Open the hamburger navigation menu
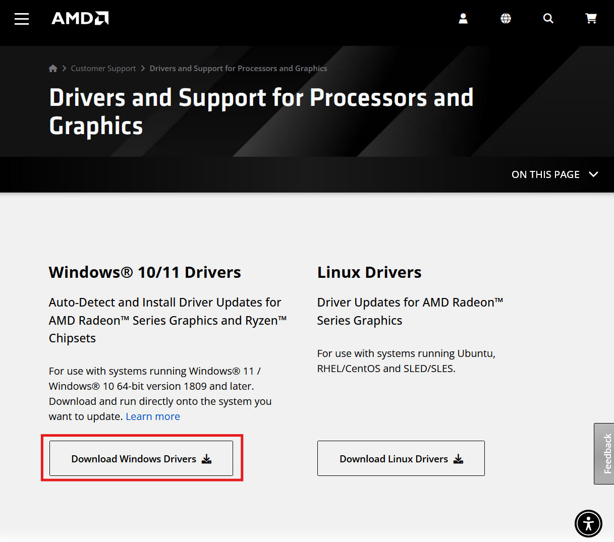Viewport: 614px width, 542px height. (x=21, y=18)
